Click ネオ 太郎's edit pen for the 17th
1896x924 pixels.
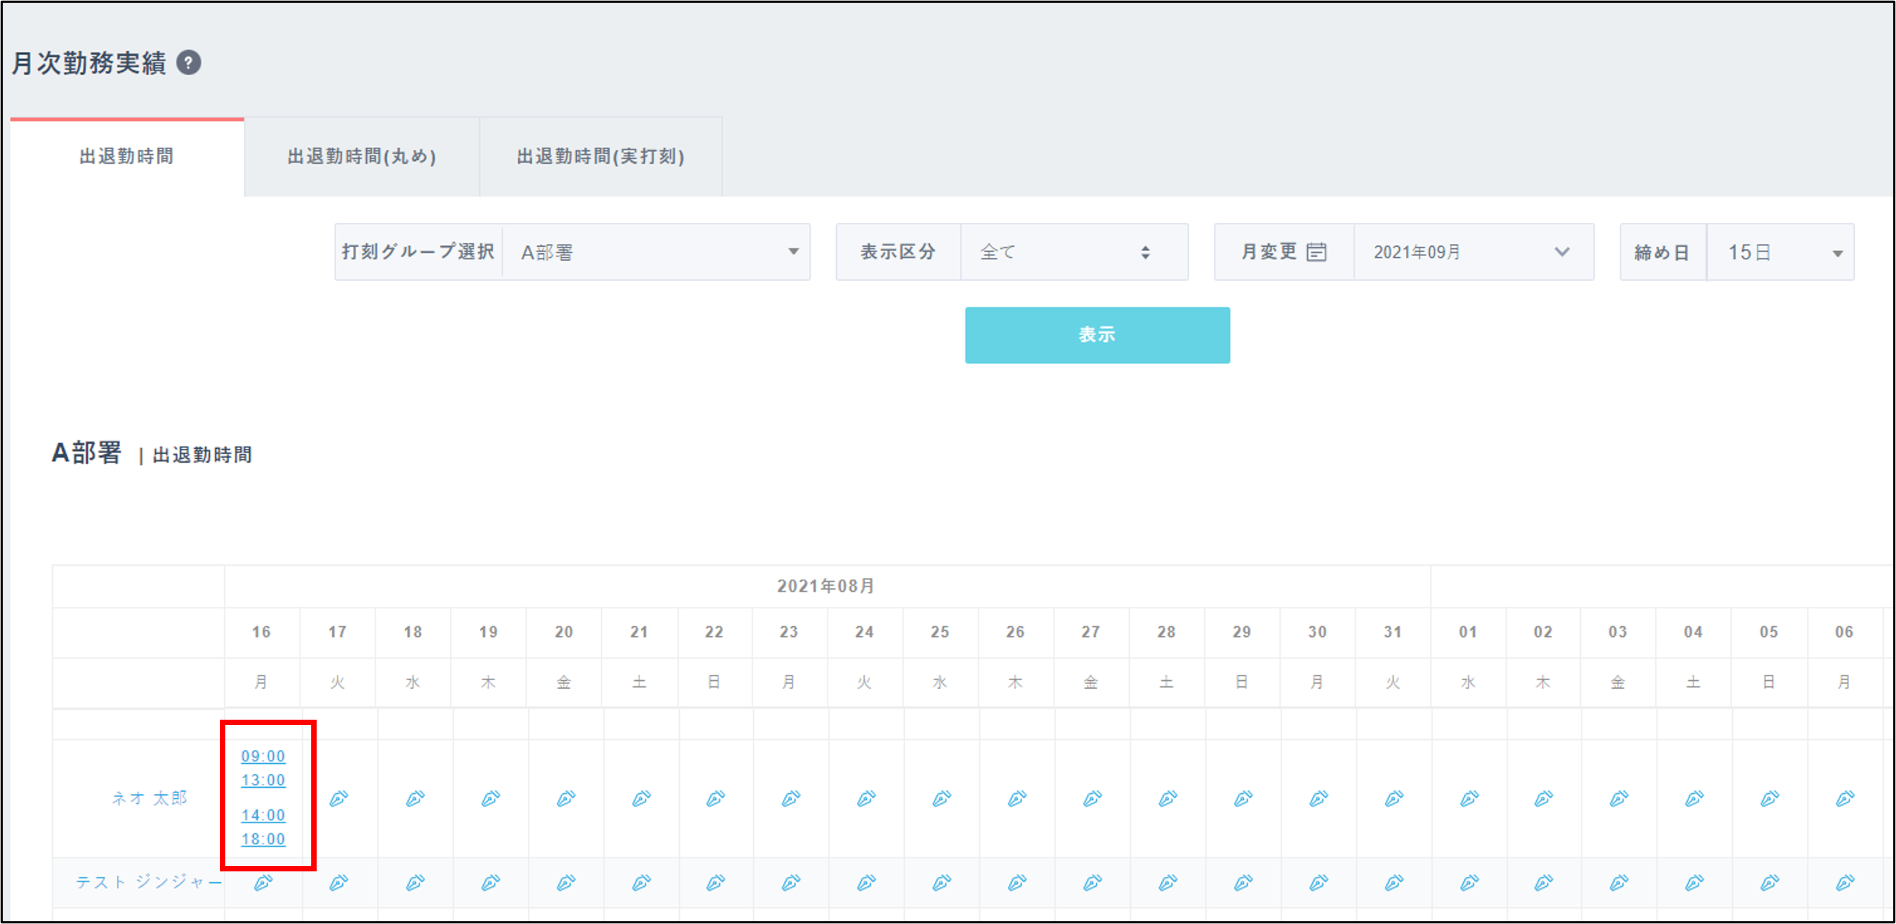(338, 798)
